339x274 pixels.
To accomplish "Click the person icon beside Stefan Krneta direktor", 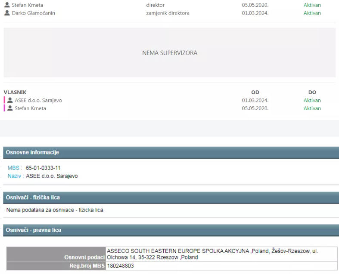I will tap(7, 5).
